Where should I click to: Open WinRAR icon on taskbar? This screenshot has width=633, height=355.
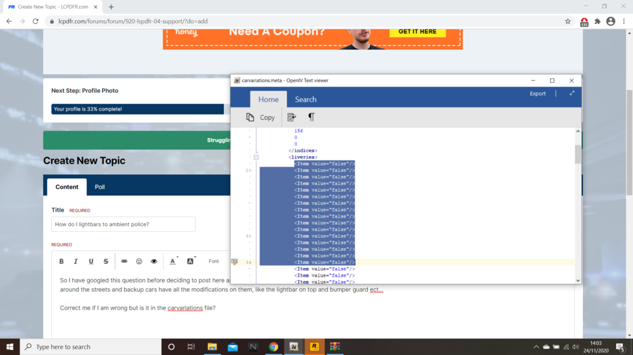335,347
